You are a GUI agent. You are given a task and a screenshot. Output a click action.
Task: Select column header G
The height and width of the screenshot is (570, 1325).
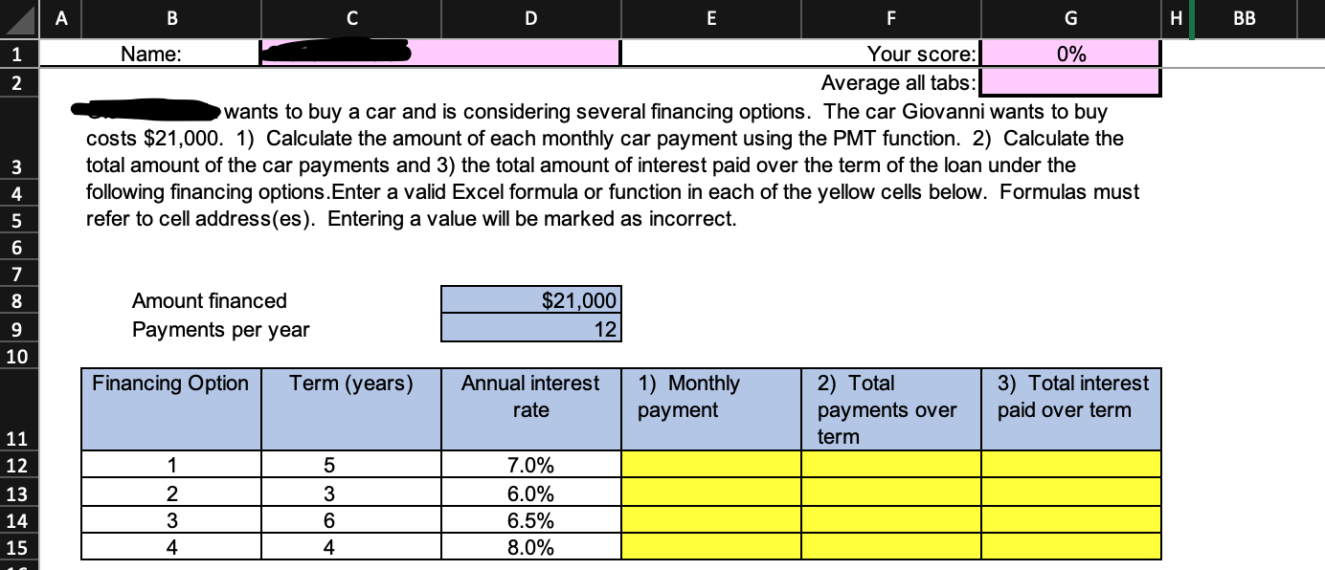click(1069, 18)
